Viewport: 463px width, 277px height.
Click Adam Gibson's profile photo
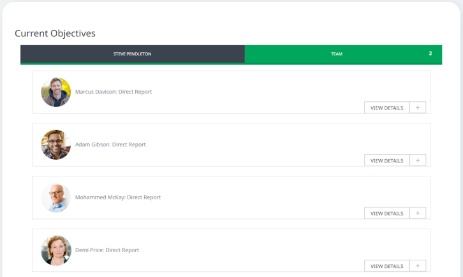56,145
